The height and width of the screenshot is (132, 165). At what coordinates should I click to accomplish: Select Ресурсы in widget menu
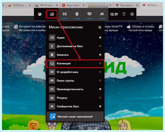click(x=75, y=98)
